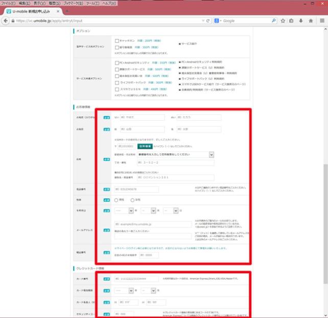Click the furigana せい input field

[142, 117]
